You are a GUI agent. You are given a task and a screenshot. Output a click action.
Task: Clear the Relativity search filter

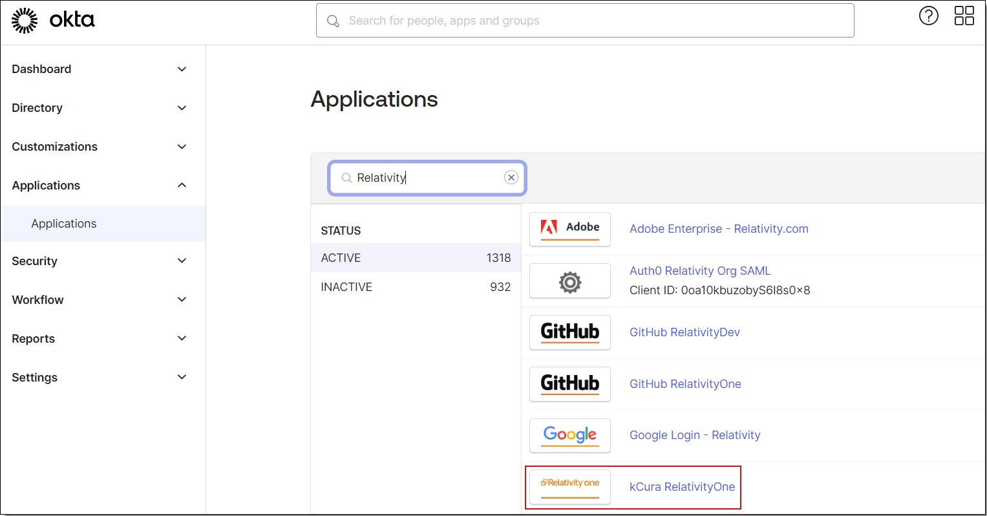point(511,177)
